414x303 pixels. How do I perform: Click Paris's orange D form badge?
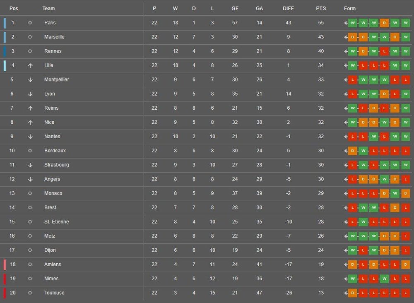(384, 23)
